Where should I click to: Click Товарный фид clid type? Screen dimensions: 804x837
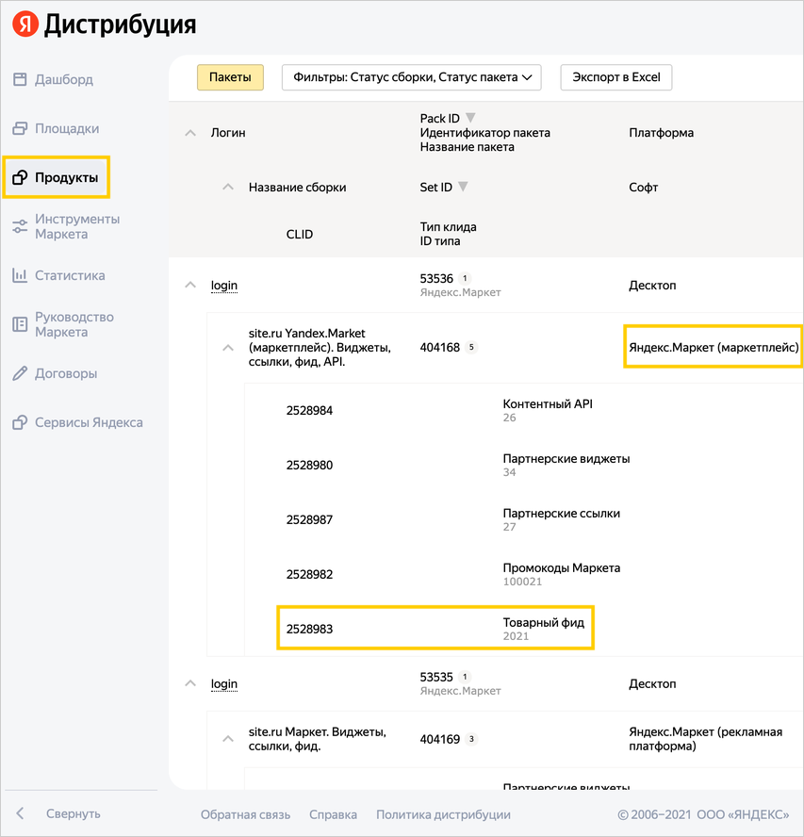(x=544, y=622)
